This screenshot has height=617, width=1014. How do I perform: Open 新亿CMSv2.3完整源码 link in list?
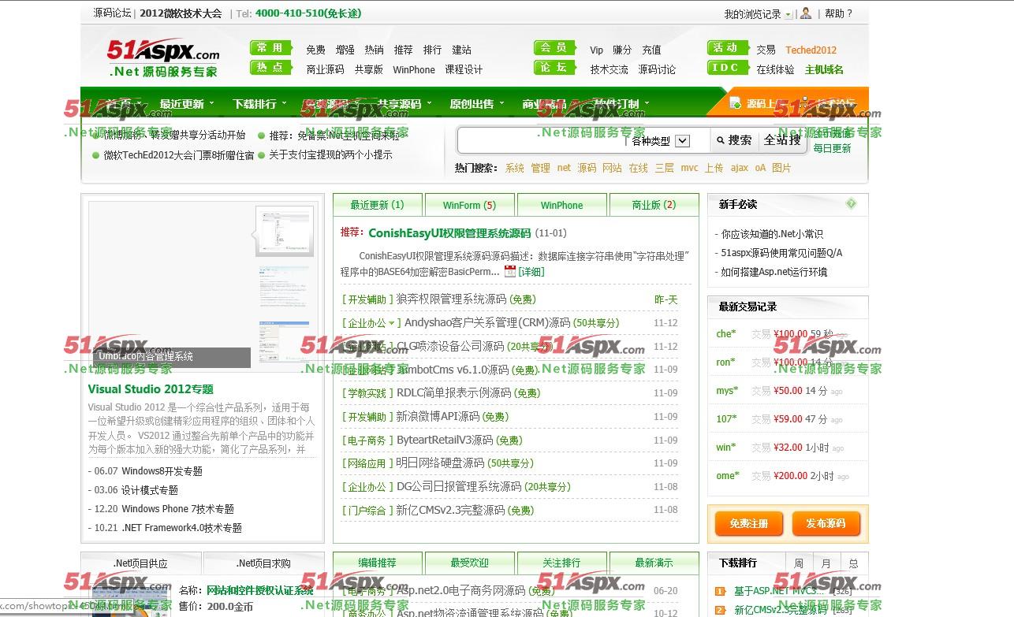pyautogui.click(x=450, y=510)
